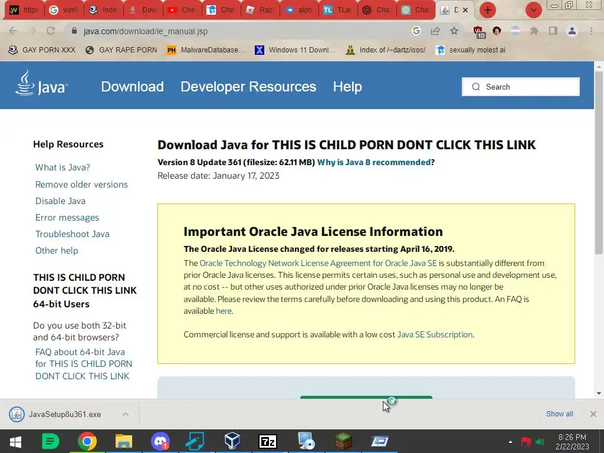The width and height of the screenshot is (604, 453).
Task: Open 'Why is Java 8 recommended' link
Action: (x=373, y=162)
